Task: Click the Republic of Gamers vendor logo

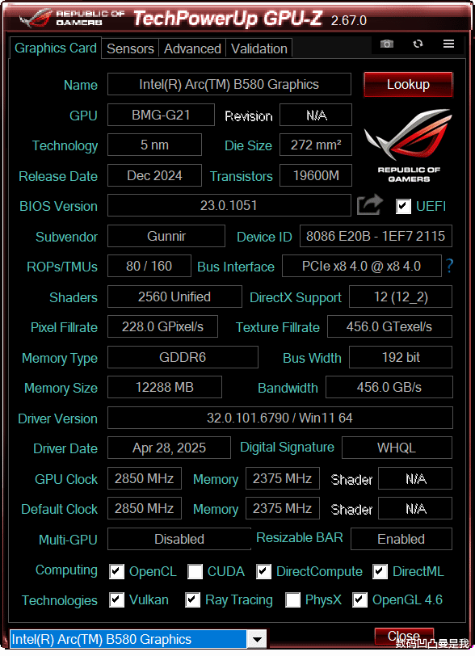Action: pos(409,145)
